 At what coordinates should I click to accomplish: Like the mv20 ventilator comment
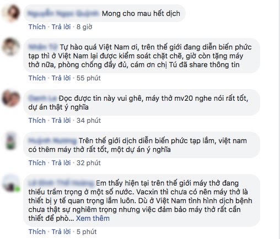[x=37, y=121]
